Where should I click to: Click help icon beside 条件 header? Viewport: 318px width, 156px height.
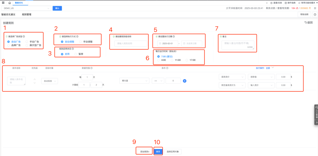(168, 68)
